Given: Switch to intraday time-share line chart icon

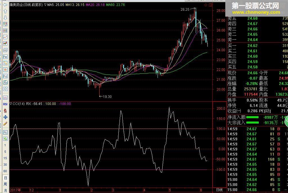Looking at the screenshot, I should coord(5,37).
